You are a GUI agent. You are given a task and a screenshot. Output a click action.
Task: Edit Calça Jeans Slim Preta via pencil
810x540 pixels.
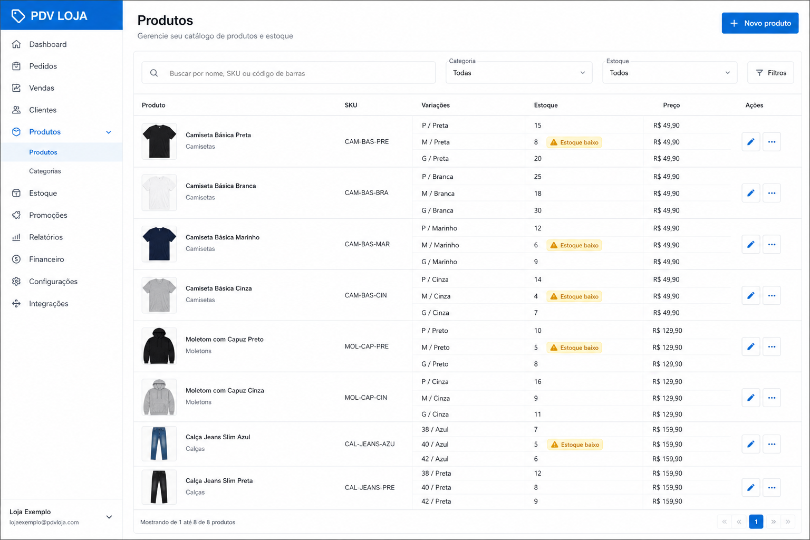[x=750, y=488]
